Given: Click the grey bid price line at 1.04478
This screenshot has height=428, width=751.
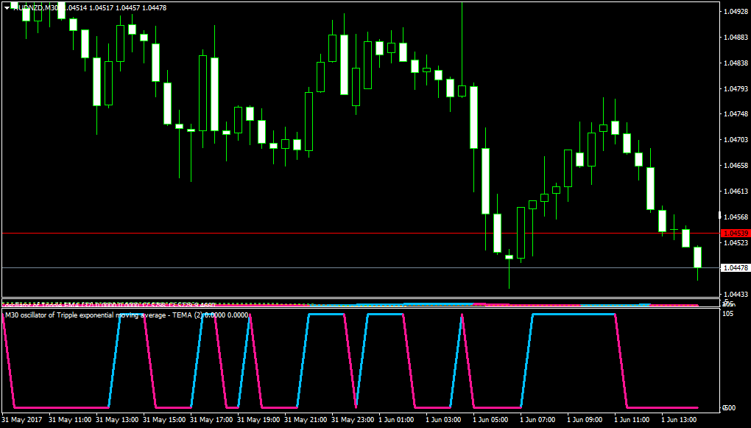Looking at the screenshot, I should click(x=360, y=268).
